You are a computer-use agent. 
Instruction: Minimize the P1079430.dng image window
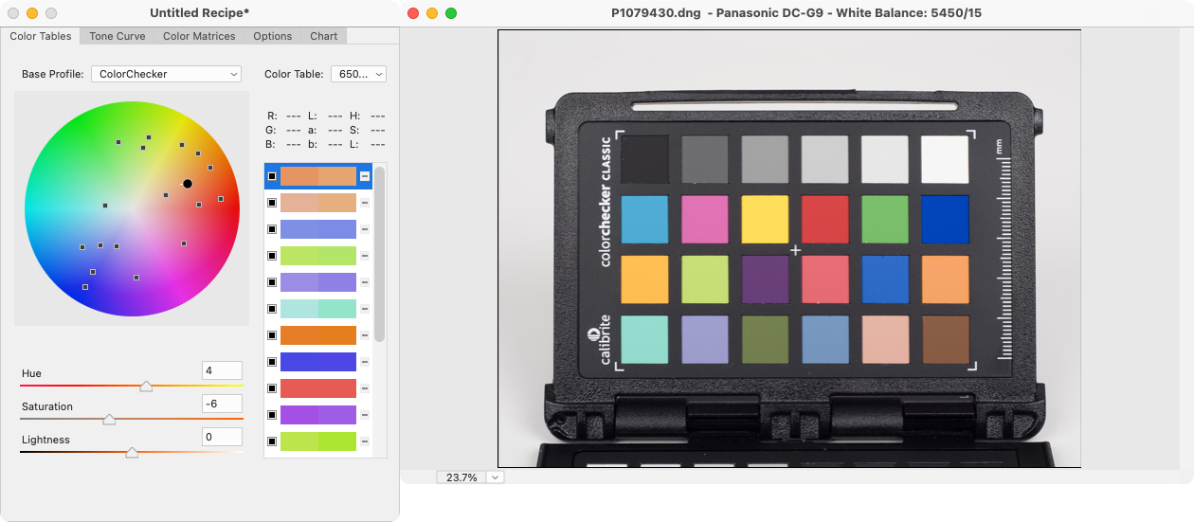(432, 13)
